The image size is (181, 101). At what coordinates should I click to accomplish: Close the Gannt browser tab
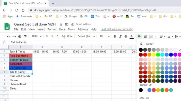pos(46,3)
